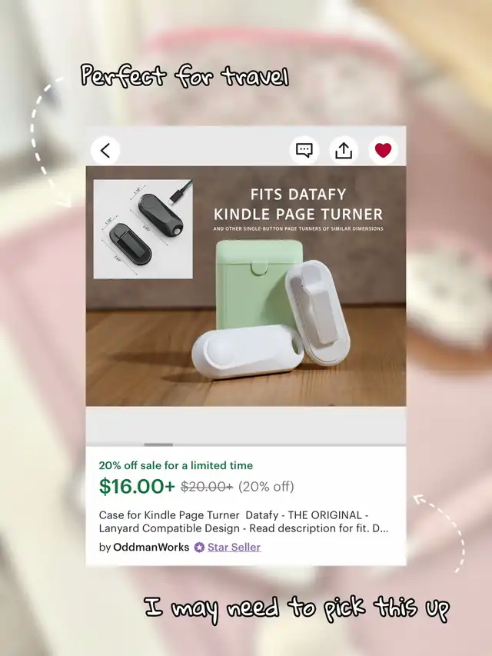Click the FITS DATAFY KINDLE PAGE TURNER heading
The height and width of the screenshot is (656, 492).
click(x=298, y=205)
